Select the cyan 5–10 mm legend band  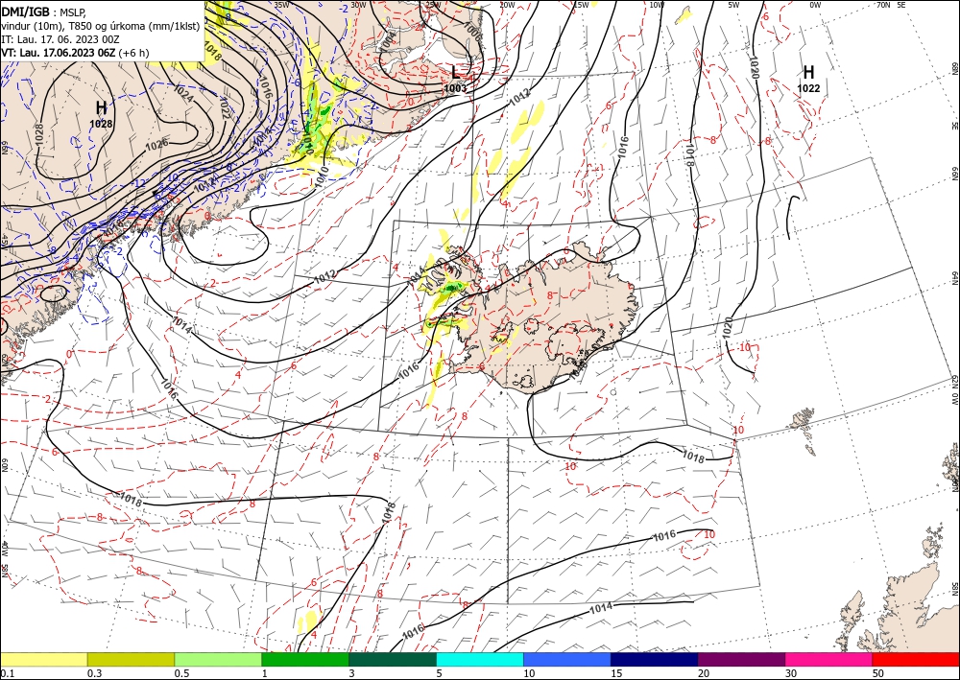[480, 659]
